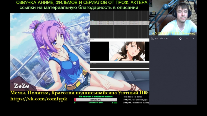
Task: Click the 'ОЗВУЧКА АНИМЕ, ФИЛЬМОВ И СЕРИАЛОВ' banner text
Action: pos(82,3)
